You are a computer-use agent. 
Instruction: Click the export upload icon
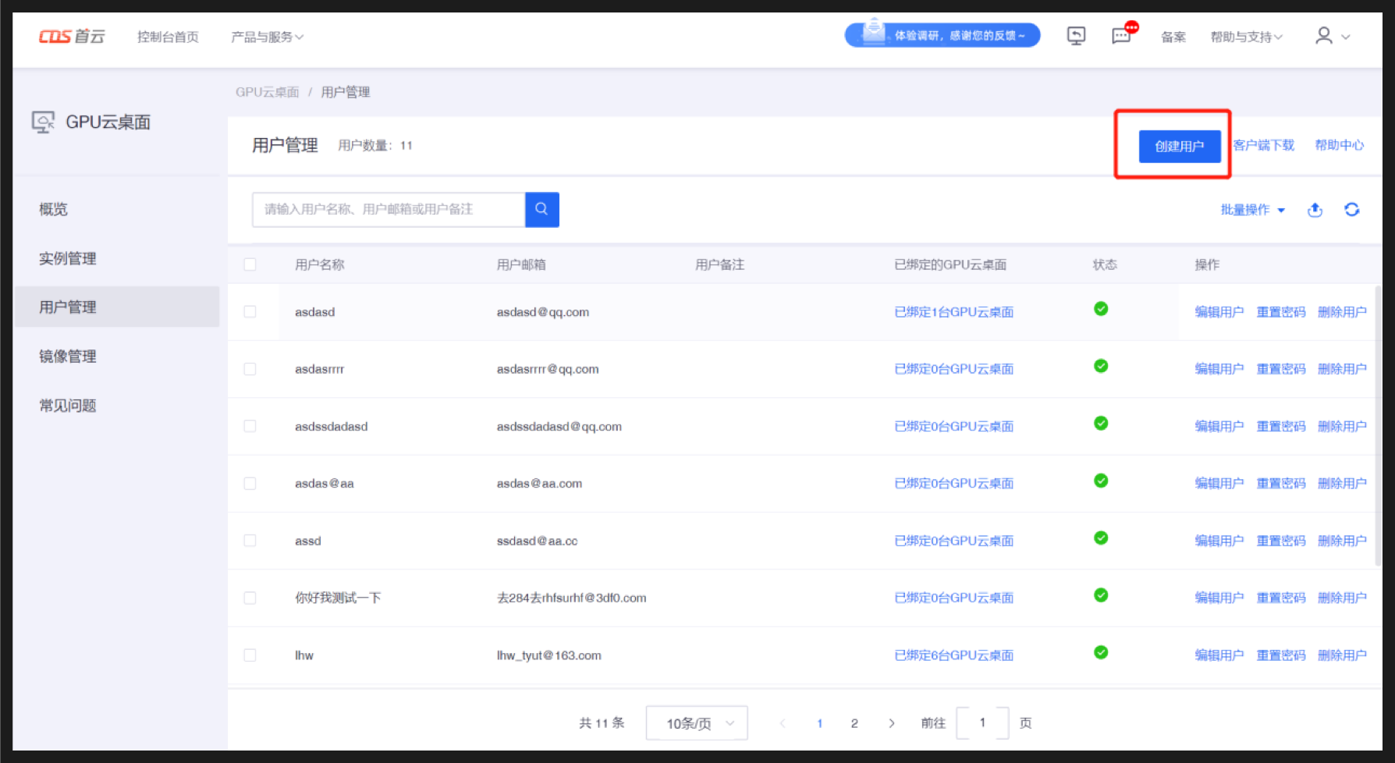coord(1315,210)
